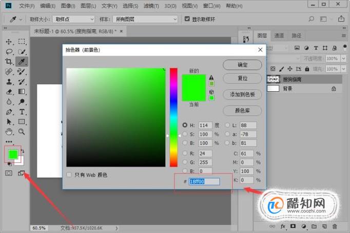Select the Lab b radio button
Image resolution: width=350 pixels, height=233 pixels.
tap(227, 143)
